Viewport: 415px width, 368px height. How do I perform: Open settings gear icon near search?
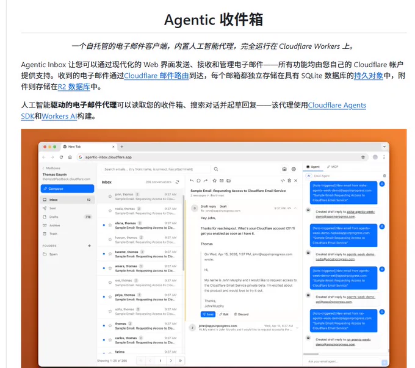[x=294, y=169]
